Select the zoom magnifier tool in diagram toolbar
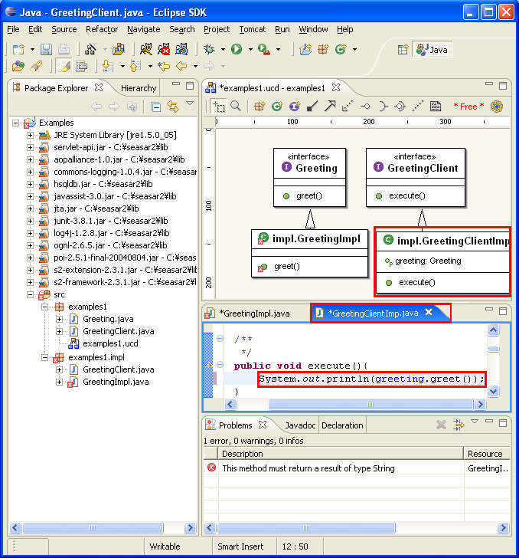Screen dimensions: 519x558 click(236, 107)
